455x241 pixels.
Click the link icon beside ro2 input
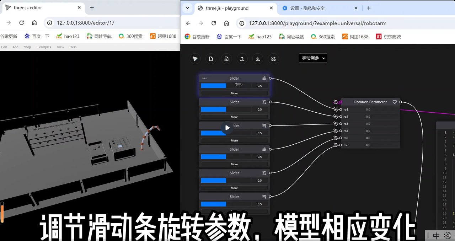(x=335, y=117)
